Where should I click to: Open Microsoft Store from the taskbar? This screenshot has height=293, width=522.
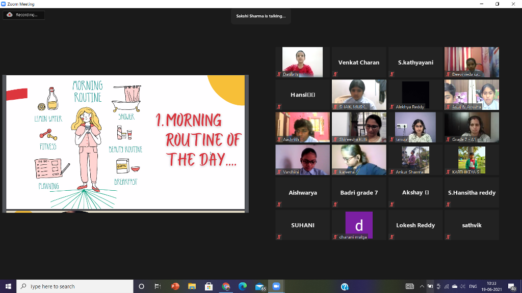tap(208, 286)
